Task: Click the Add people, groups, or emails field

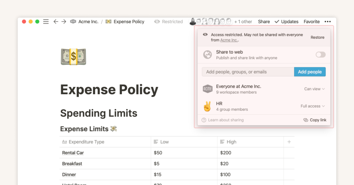Action: (248, 72)
